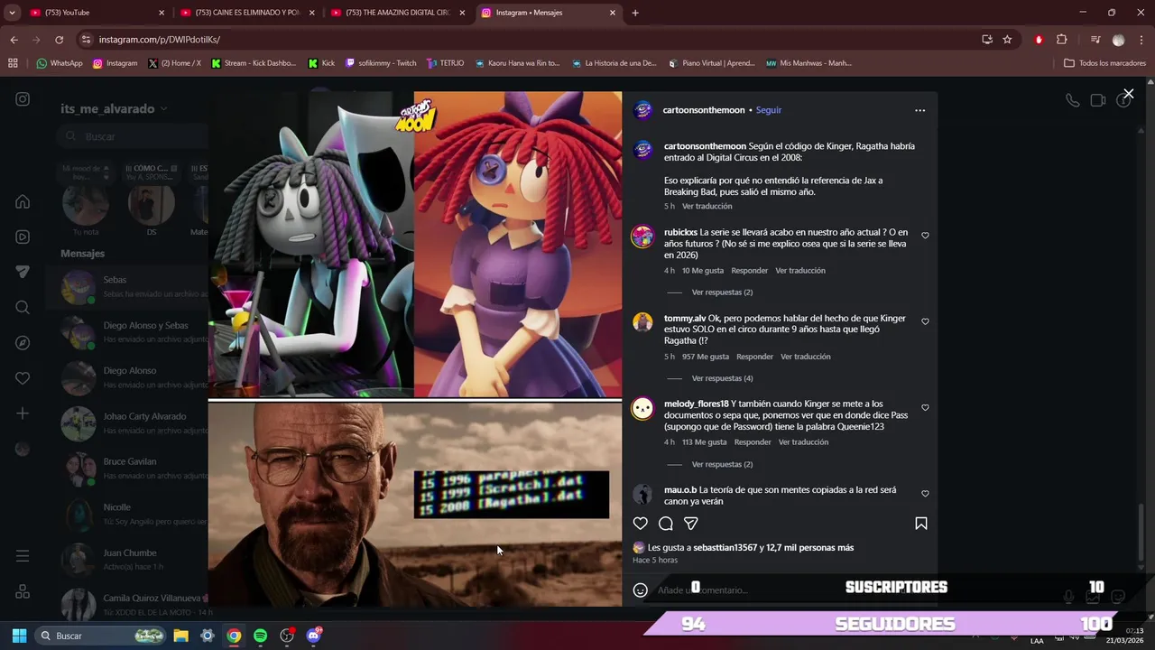Open the cartoonsonthemoon profile from the header
This screenshot has width=1155, height=650.
coord(704,110)
